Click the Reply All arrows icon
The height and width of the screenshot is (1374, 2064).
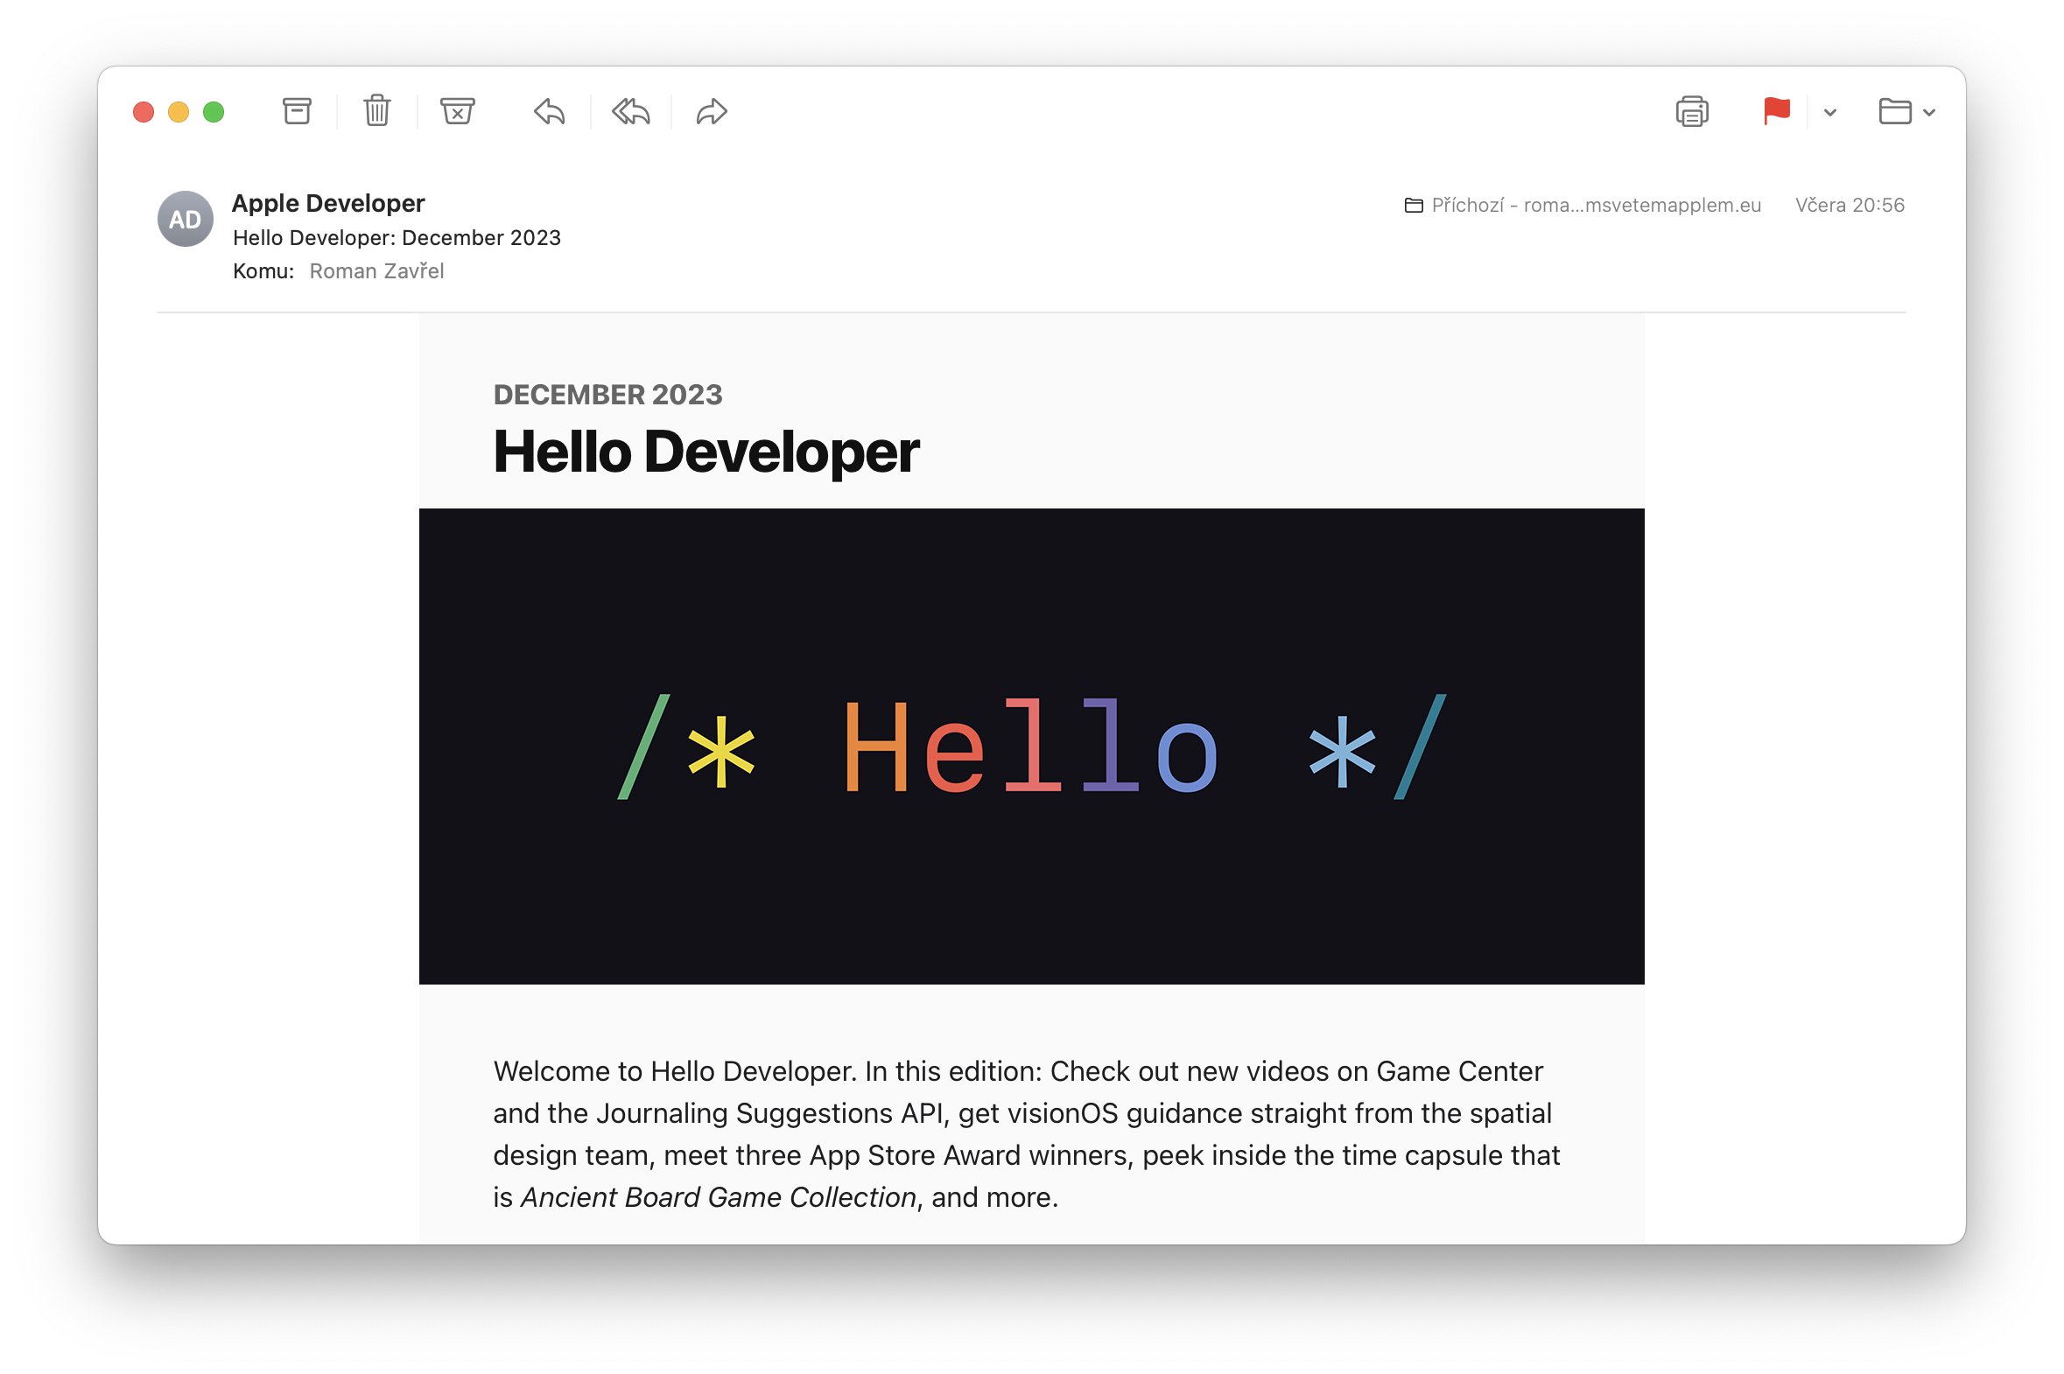631,111
